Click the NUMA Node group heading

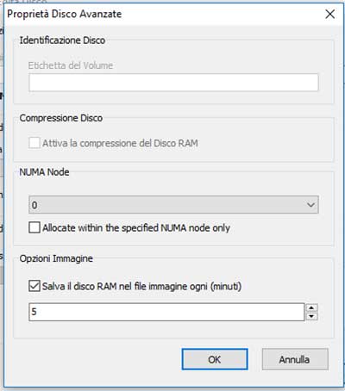(44, 172)
